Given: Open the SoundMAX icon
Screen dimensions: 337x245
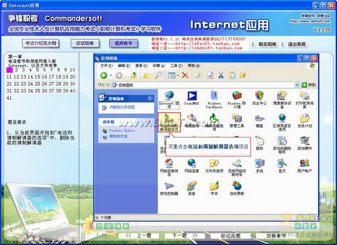Looking at the screenshot, I should pyautogui.click(x=192, y=98).
